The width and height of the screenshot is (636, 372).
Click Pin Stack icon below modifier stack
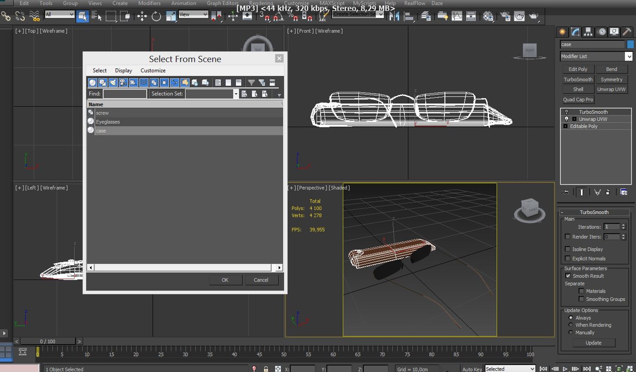[565, 192]
